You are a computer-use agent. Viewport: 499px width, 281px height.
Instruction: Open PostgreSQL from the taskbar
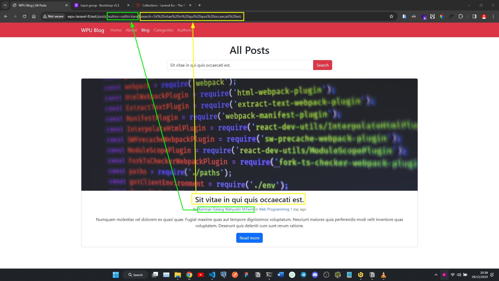tap(224, 274)
